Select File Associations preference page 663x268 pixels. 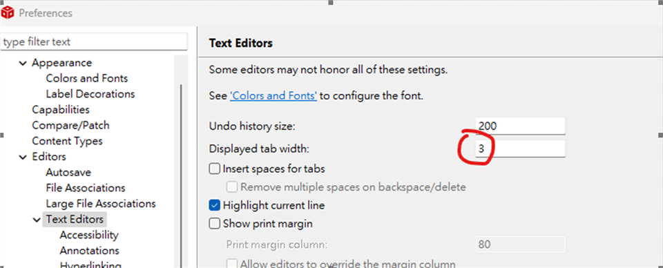point(86,188)
